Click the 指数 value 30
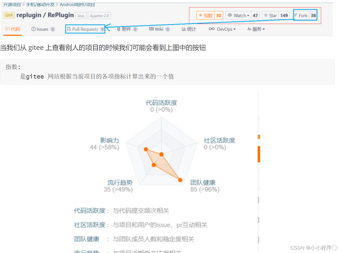This screenshot has height=253, width=341. click(219, 16)
